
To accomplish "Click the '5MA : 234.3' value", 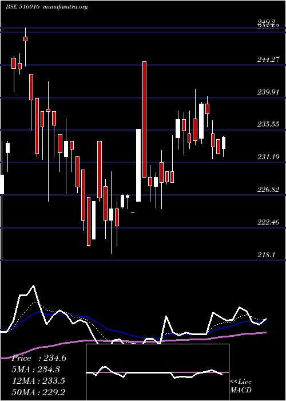I will [x=35, y=369].
